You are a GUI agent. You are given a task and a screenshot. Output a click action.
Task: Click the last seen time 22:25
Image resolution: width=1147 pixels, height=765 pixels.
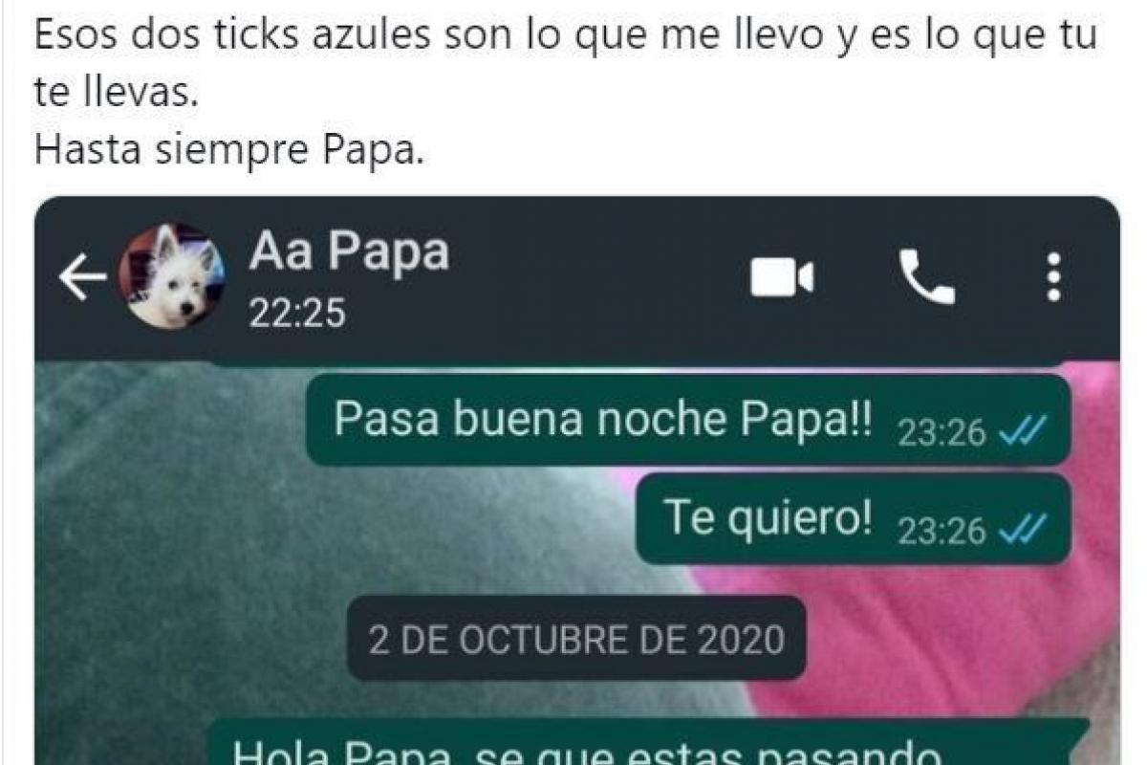pyautogui.click(x=297, y=313)
